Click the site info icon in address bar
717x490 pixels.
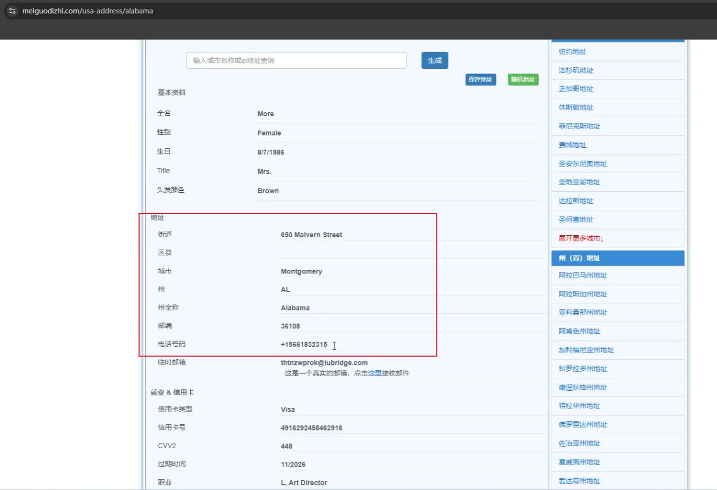click(x=12, y=11)
